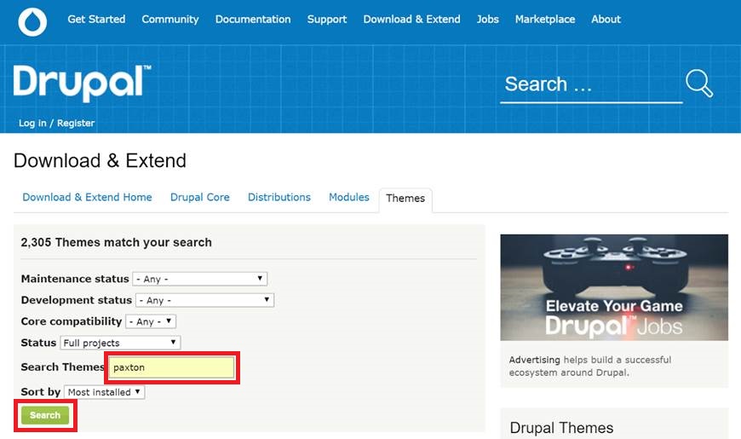Expand the Core compatibility dropdown

click(x=151, y=321)
